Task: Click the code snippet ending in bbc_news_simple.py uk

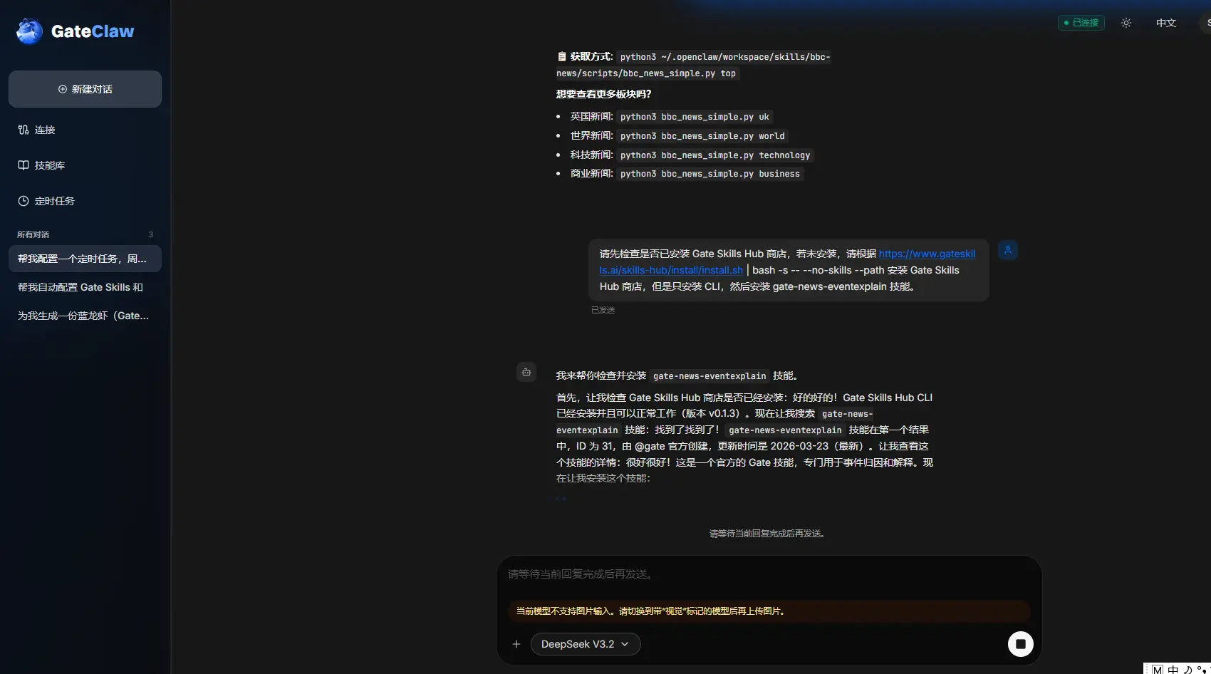Action: (x=695, y=117)
